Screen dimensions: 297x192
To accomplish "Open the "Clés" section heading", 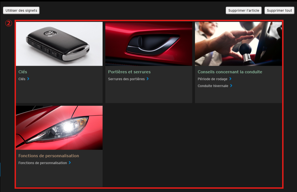I will pos(23,72).
